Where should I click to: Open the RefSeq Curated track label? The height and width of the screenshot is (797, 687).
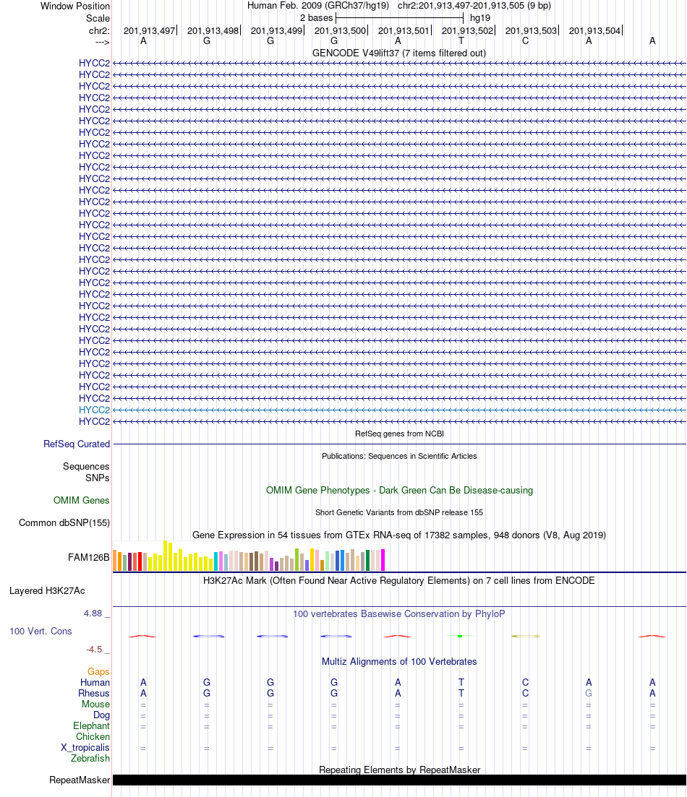click(x=77, y=444)
